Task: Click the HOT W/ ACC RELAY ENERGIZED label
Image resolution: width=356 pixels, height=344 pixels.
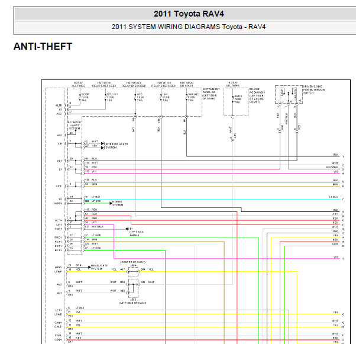Action: (134, 84)
